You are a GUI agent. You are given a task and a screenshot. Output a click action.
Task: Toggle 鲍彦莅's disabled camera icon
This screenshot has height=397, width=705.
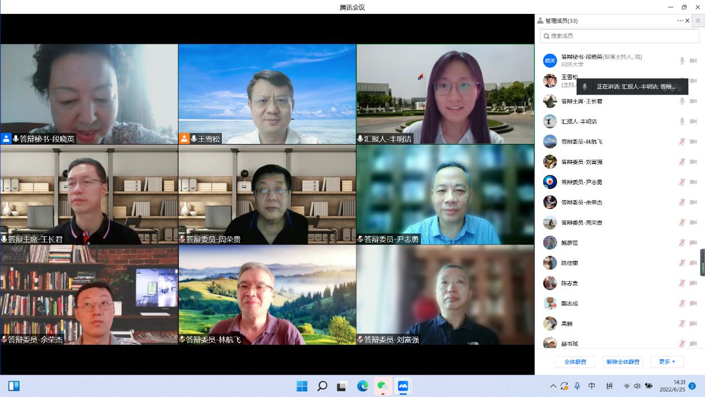(x=693, y=243)
